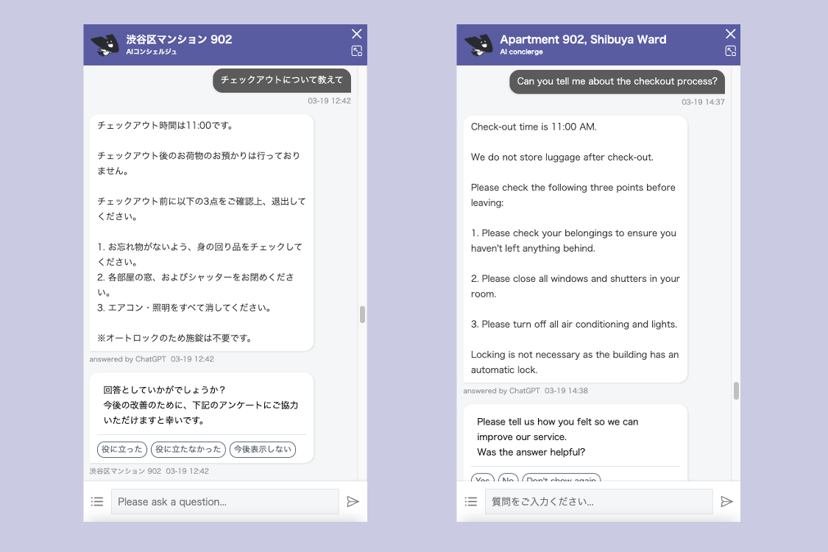Screen dimensions: 828x552
Task: Open the menu list icon beside 質問をご入力ください
Action: coord(471,501)
